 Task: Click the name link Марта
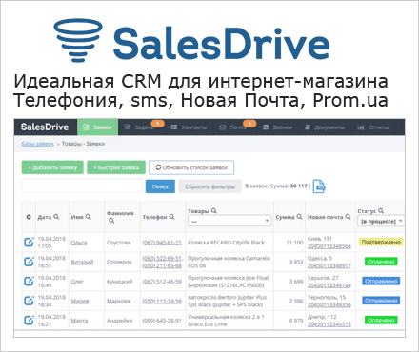click(79, 321)
